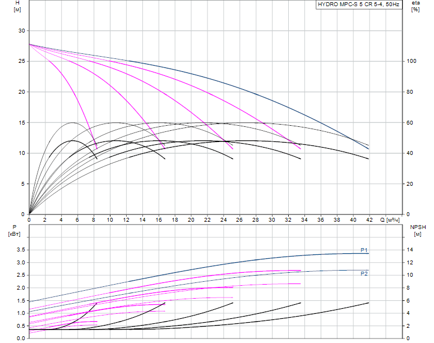Click the eta efficiency axis title
434x343 pixels.
415,3
